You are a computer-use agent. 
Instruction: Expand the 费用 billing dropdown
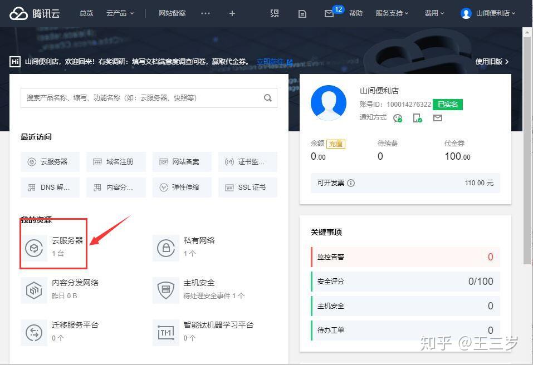(434, 13)
